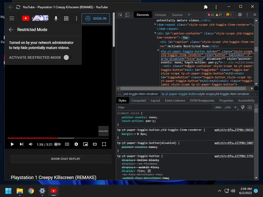Open the YouTube hamburger guide menu
The height and width of the screenshot is (197, 263).
click(x=12, y=18)
